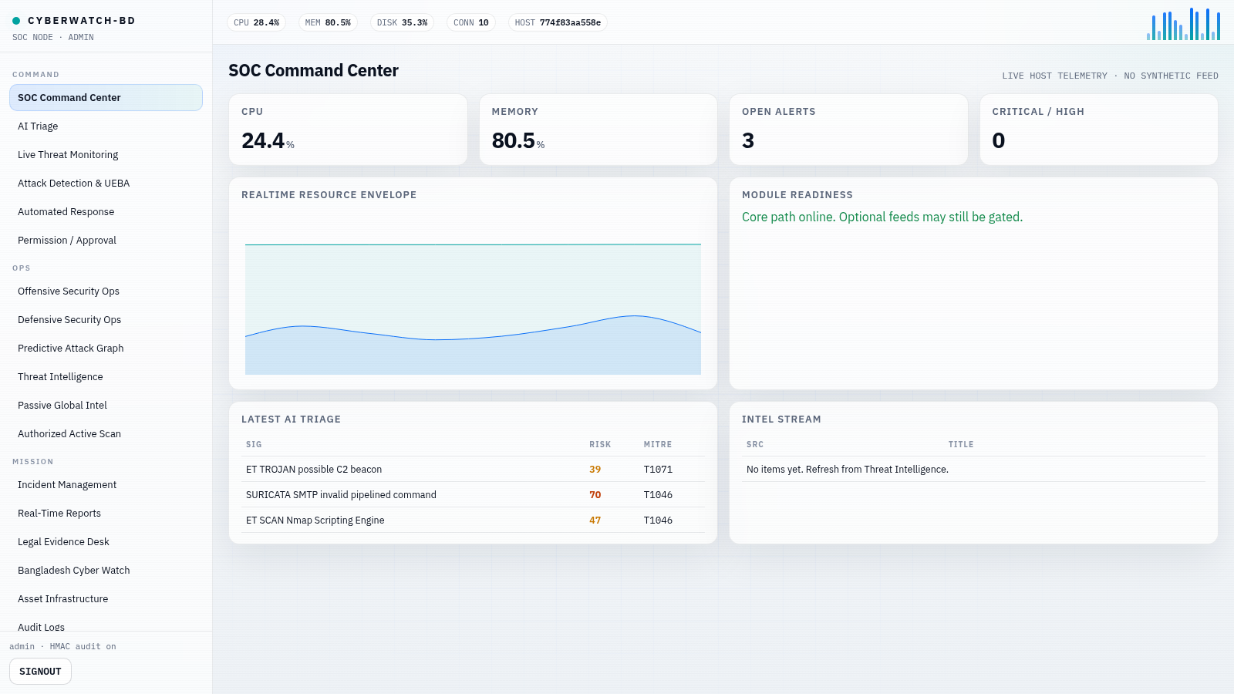Click the Open Alerts card
Viewport: 1234px width, 694px height.
pos(848,130)
